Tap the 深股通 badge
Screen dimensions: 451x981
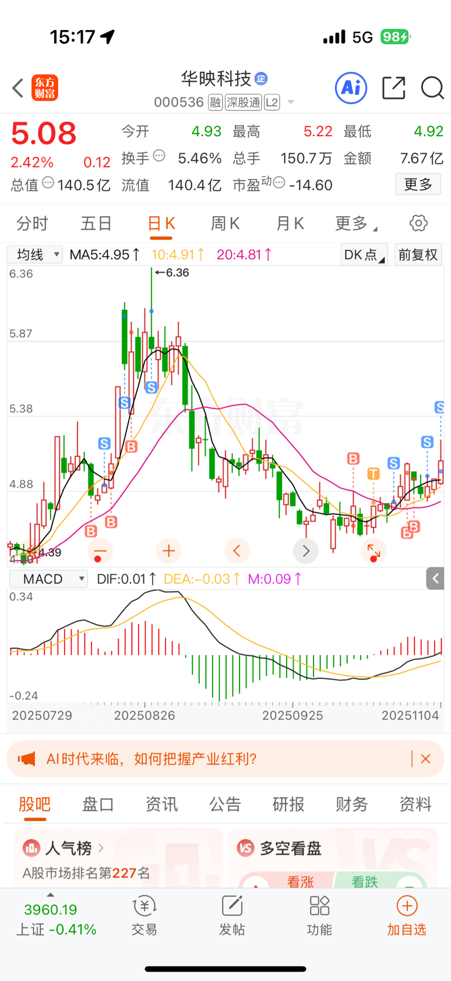click(x=243, y=103)
